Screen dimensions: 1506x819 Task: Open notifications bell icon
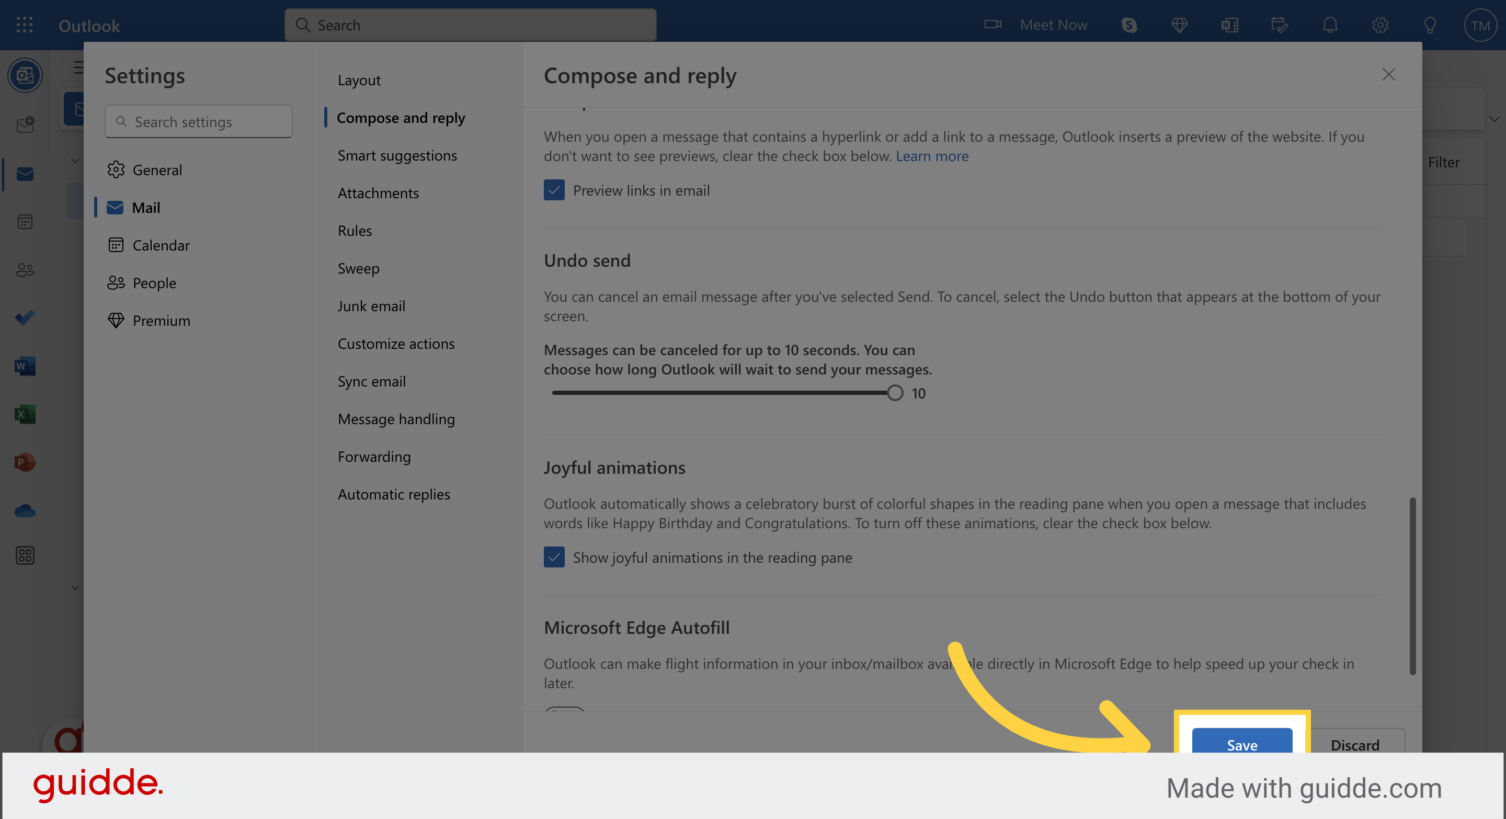click(x=1330, y=25)
